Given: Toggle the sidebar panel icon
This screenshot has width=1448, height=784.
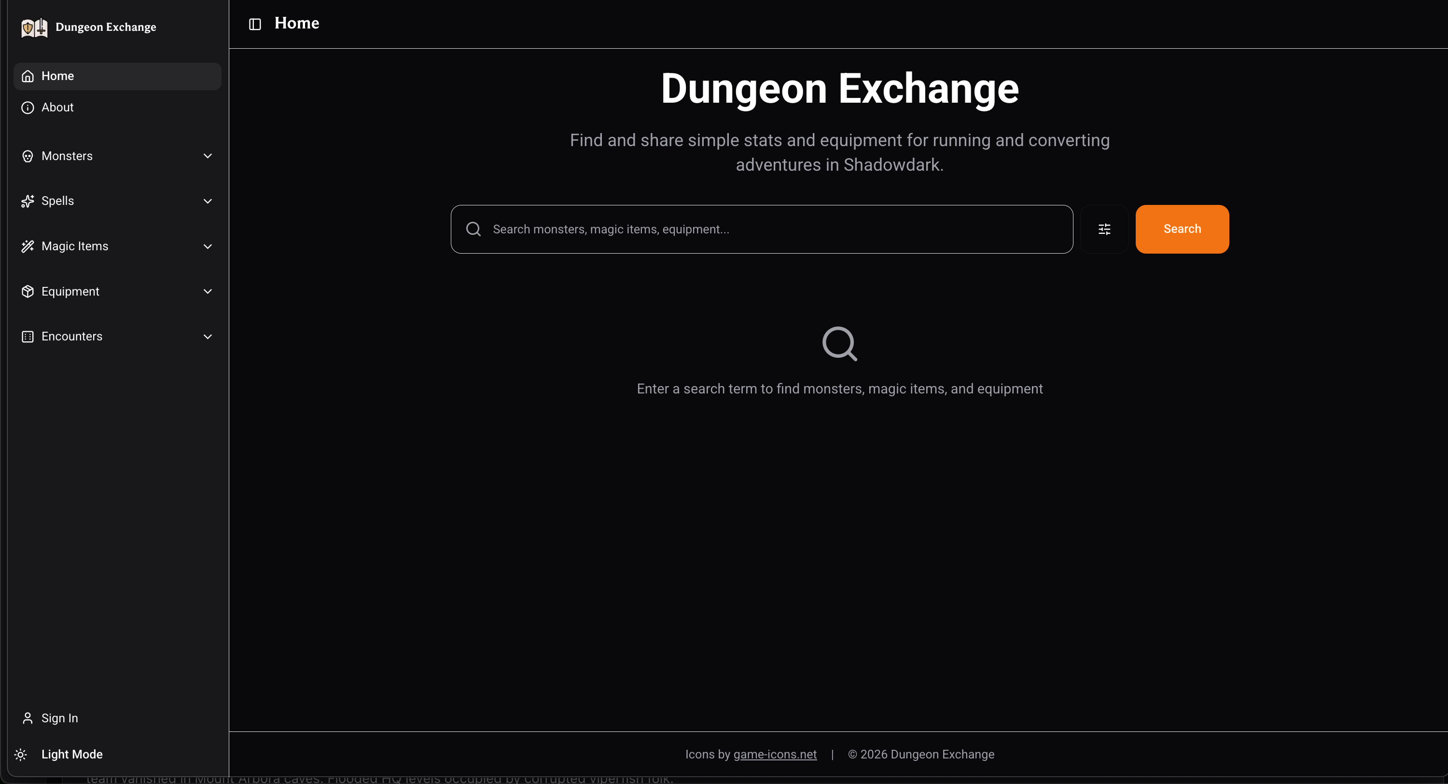Looking at the screenshot, I should [x=255, y=24].
